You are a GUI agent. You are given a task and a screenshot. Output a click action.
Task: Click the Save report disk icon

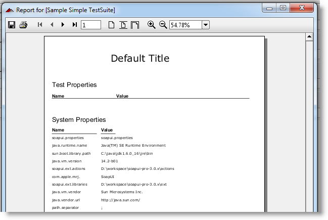click(12, 25)
